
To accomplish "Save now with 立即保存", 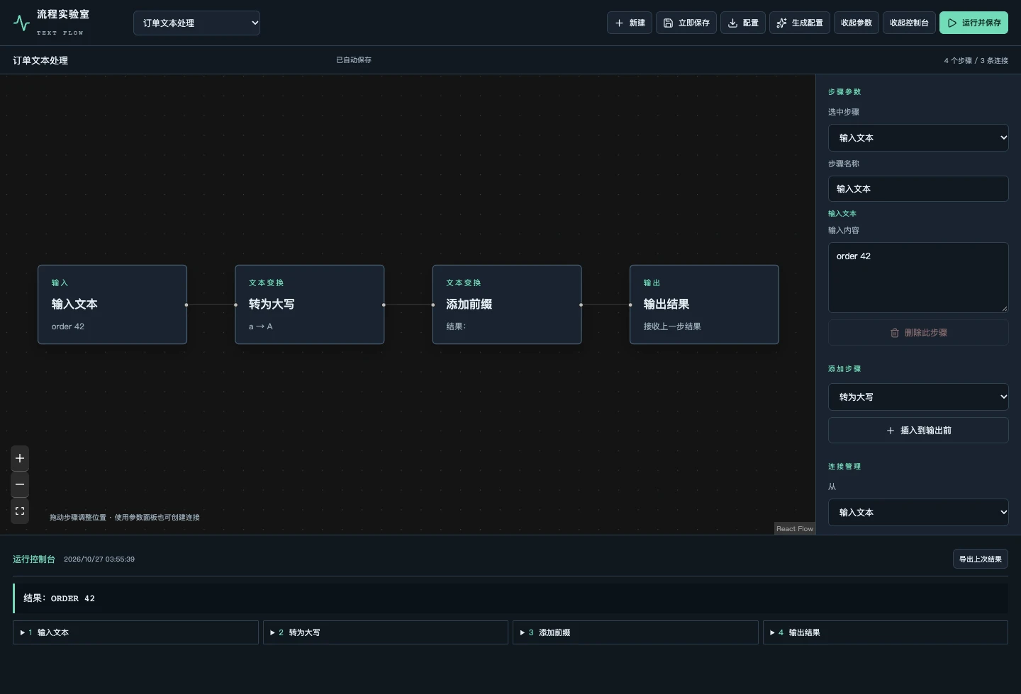I will click(686, 23).
